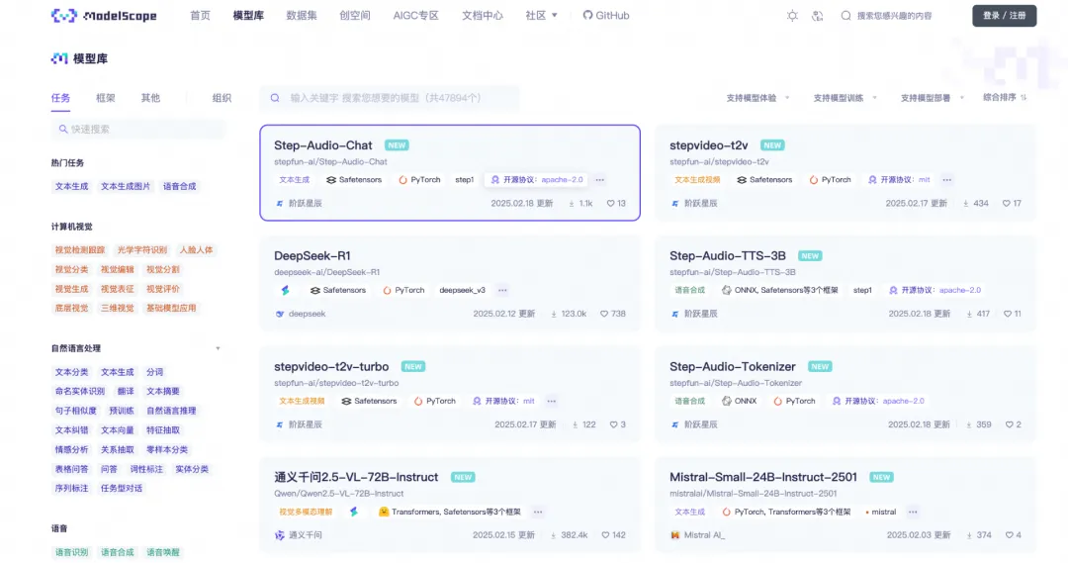This screenshot has height=563, width=1068.
Task: Open AIGC专区 in the navigation
Action: click(415, 15)
